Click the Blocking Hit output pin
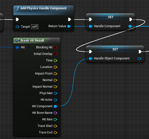The image size is (149, 139). tap(55, 47)
